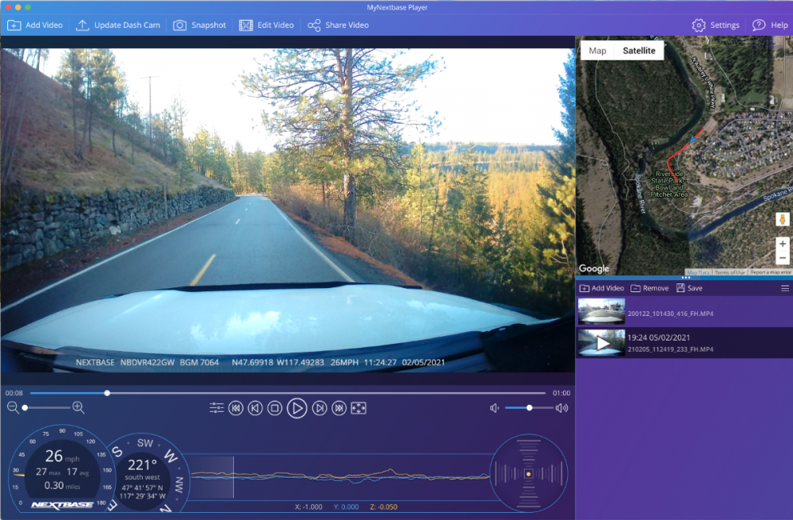Viewport: 793px width, 520px height.
Task: Mute audio using the low-volume speaker icon
Action: (494, 408)
